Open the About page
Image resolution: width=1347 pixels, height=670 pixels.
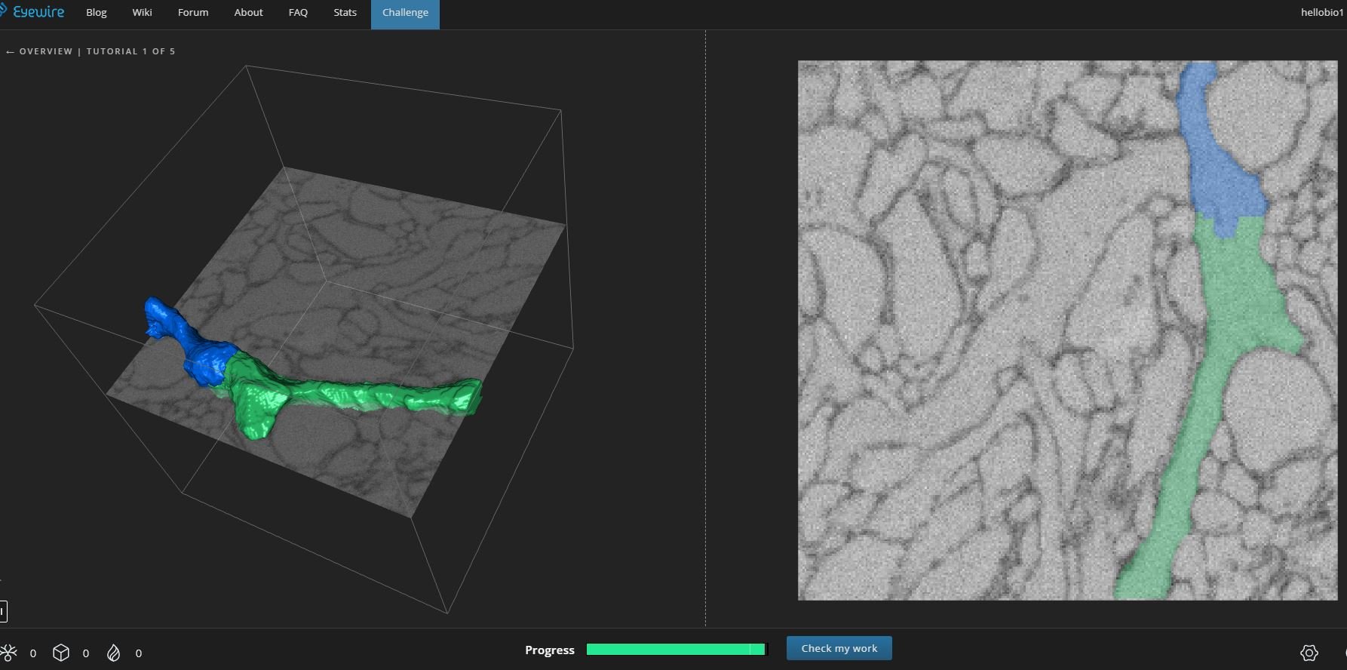point(248,13)
